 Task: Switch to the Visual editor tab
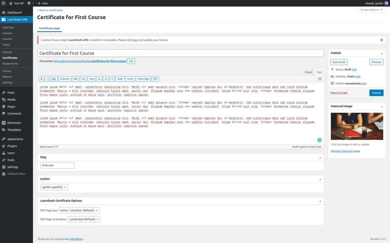click(x=308, y=72)
